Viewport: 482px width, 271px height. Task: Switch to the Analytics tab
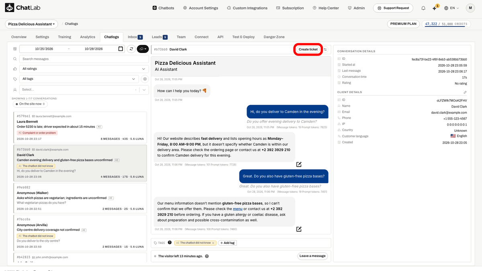(x=88, y=37)
